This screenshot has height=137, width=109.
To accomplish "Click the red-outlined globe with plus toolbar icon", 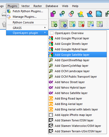I will (x=71, y=14).
